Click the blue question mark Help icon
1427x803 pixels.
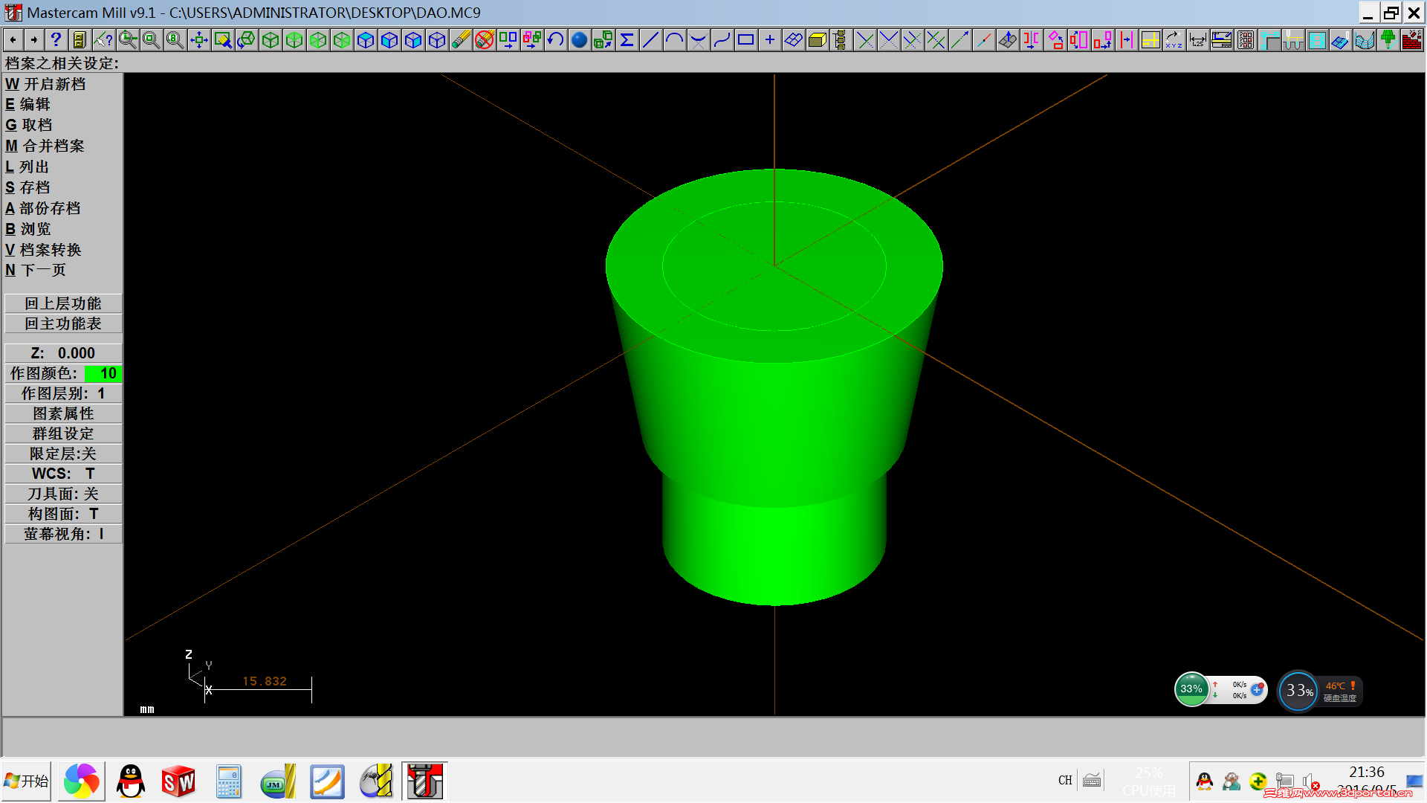56,40
